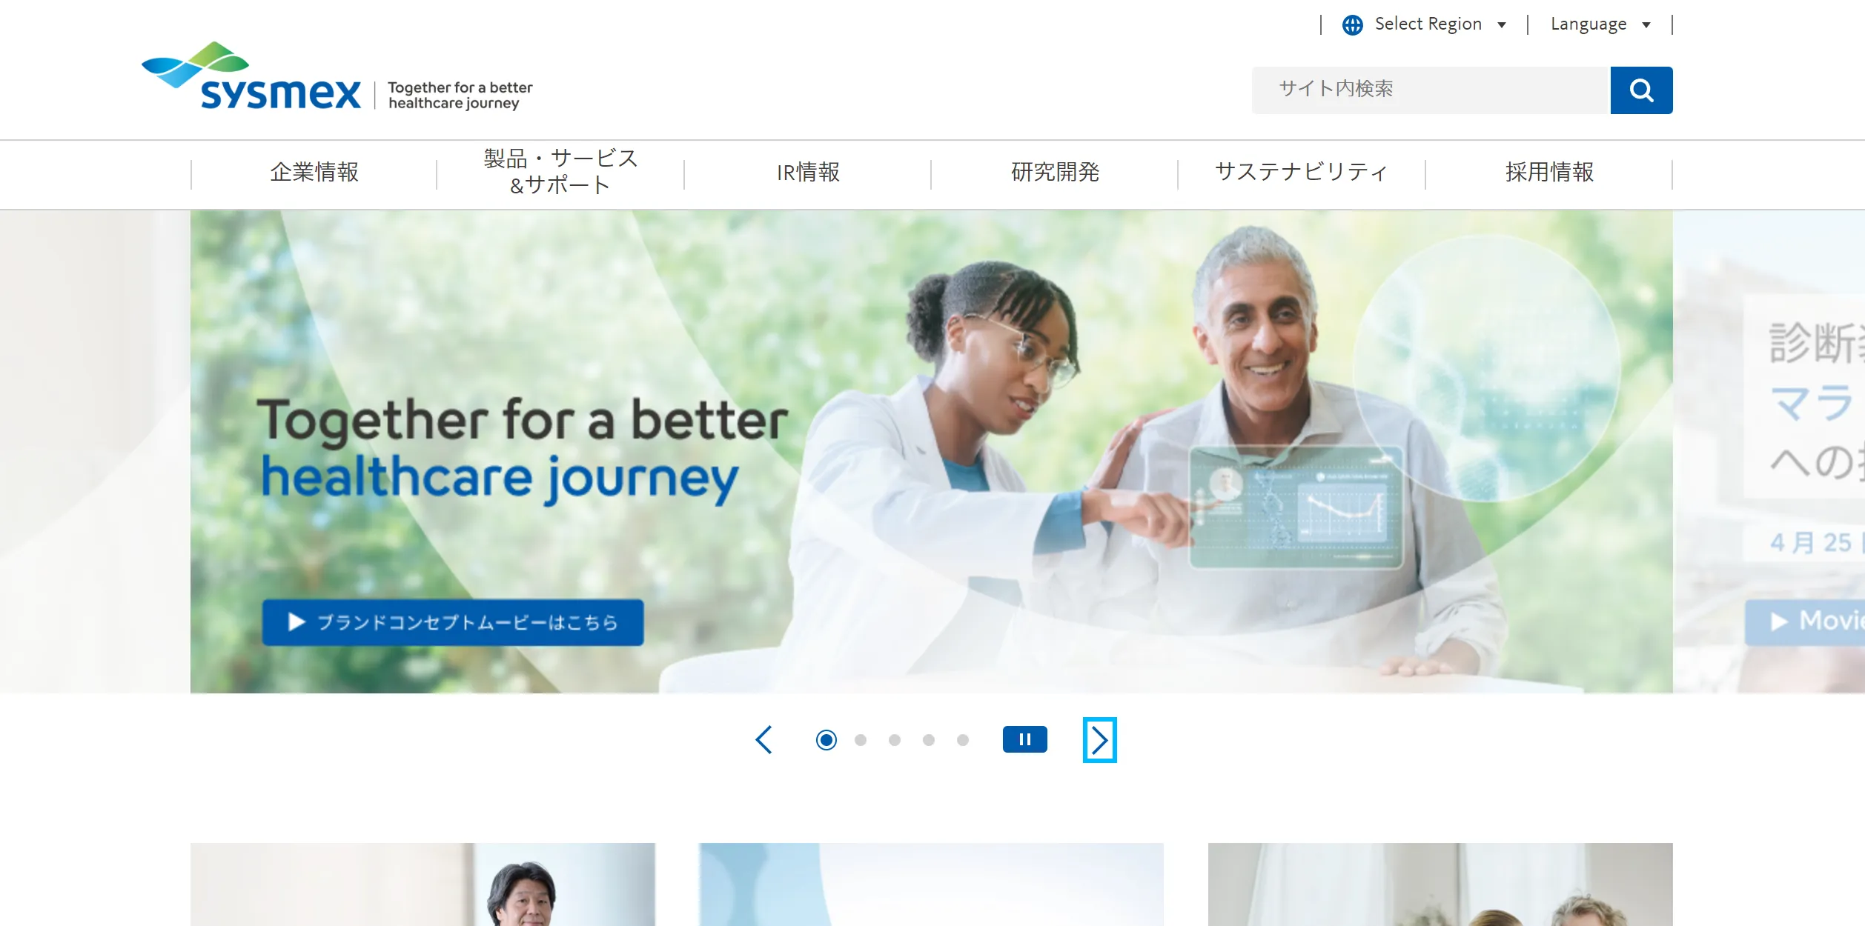1865x926 pixels.
Task: Expand the Select Region dropdown
Action: tap(1428, 24)
